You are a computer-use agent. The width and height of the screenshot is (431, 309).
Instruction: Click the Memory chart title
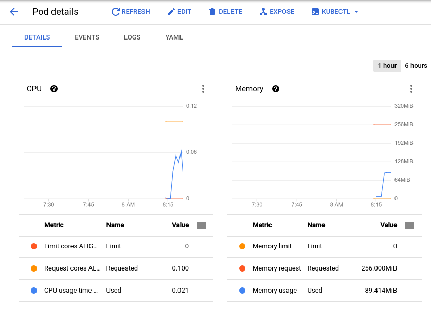(x=249, y=89)
